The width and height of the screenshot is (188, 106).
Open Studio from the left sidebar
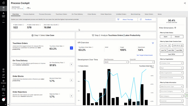click(4, 76)
